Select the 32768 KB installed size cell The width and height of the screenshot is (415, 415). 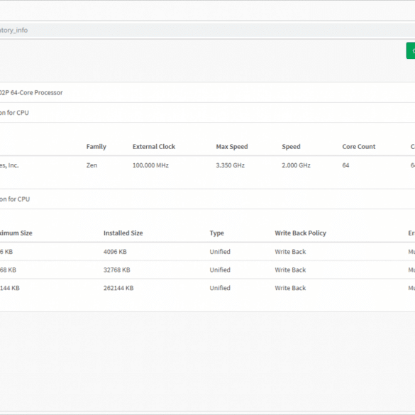tap(117, 270)
